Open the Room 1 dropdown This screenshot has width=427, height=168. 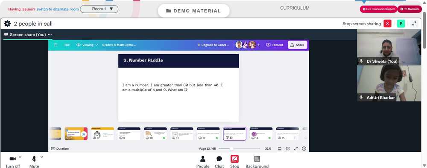point(99,9)
